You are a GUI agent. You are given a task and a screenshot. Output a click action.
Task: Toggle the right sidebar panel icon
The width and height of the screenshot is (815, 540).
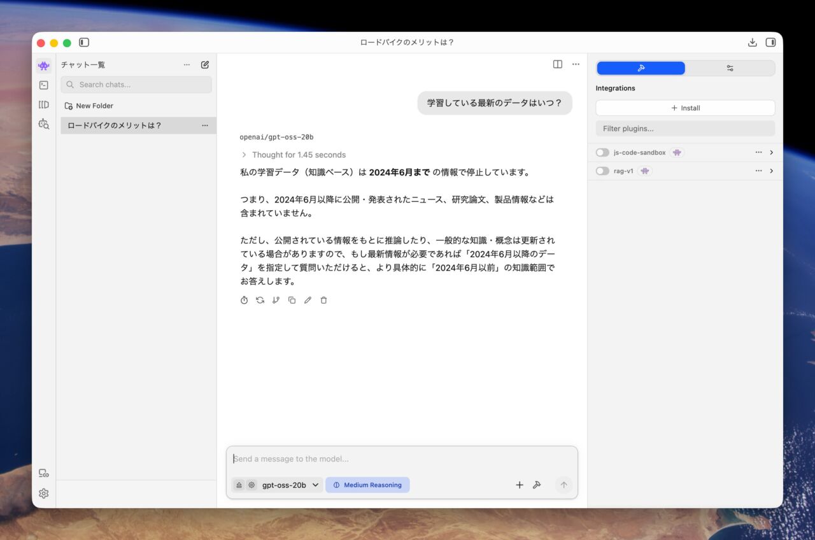(770, 43)
